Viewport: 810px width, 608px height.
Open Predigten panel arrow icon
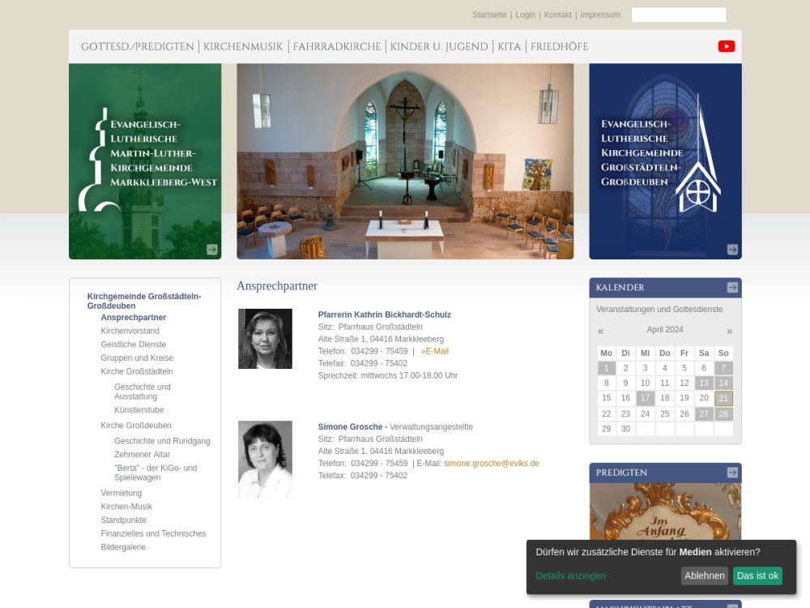(732, 473)
